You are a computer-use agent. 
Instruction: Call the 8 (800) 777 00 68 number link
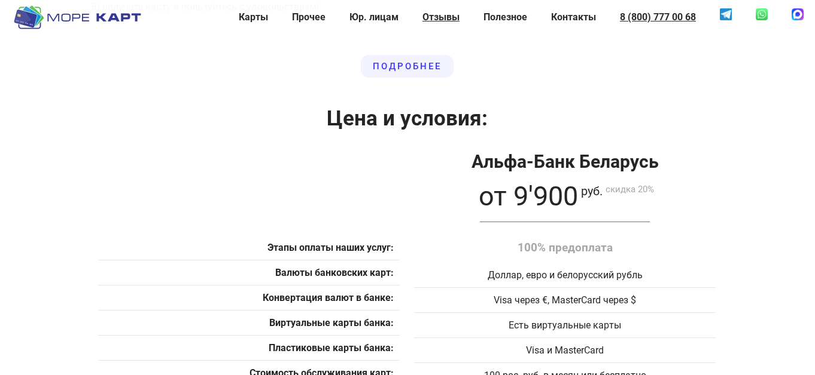click(x=658, y=17)
